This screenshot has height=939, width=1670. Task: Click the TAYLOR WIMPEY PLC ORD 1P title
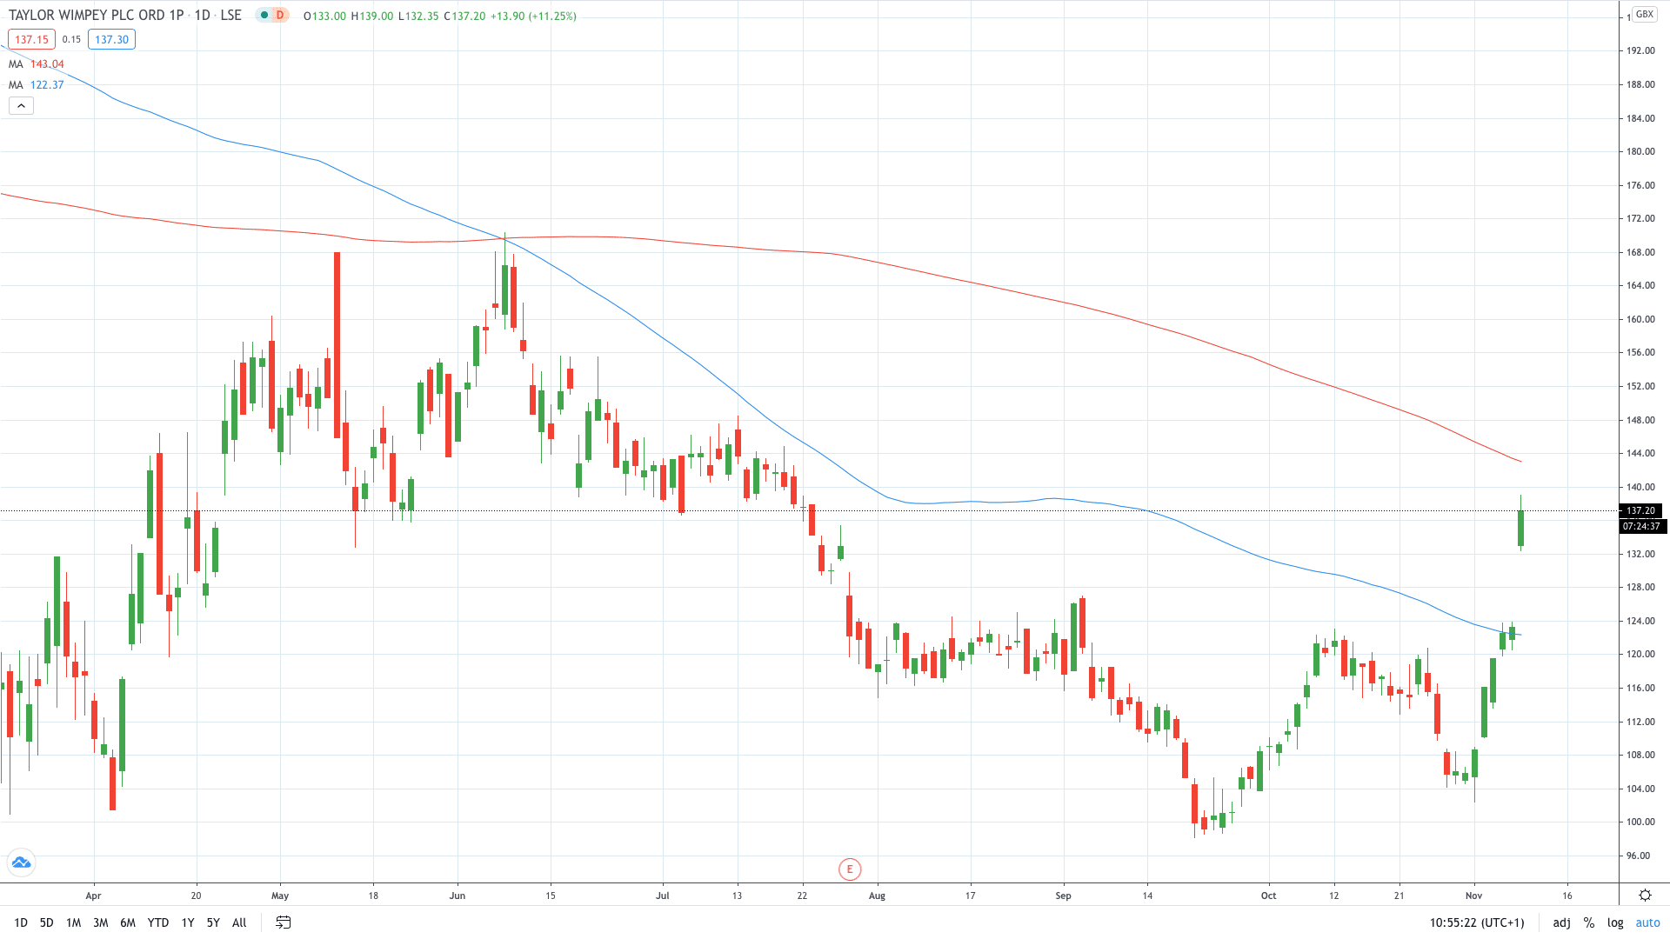pyautogui.click(x=96, y=16)
